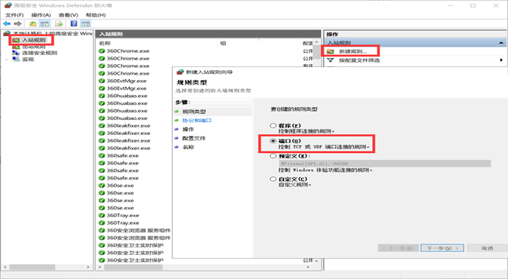Click 下一步(N) to continue the wizard
The height and width of the screenshot is (279, 508).
point(442,248)
